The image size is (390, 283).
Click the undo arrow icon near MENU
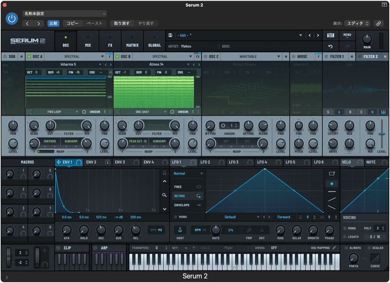(x=330, y=46)
